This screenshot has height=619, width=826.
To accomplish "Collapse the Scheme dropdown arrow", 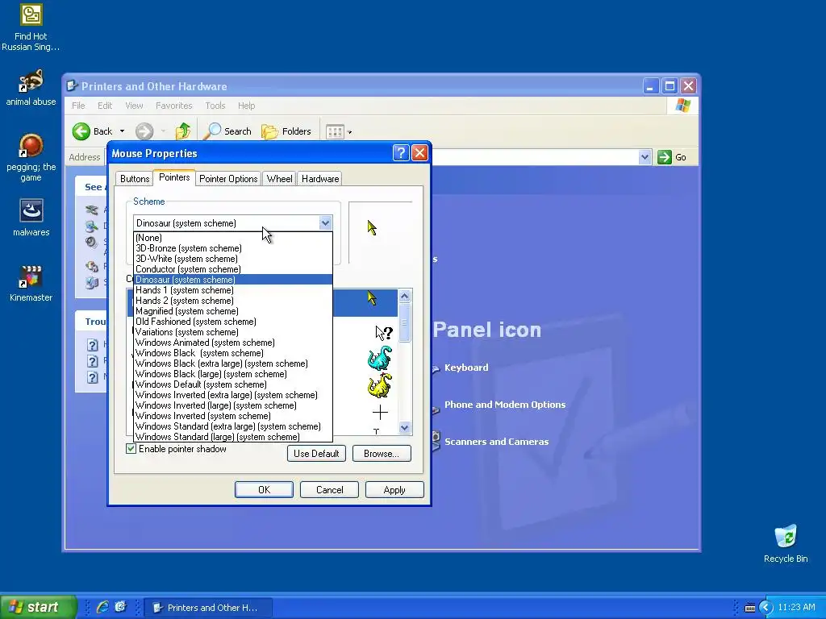I will pos(326,222).
